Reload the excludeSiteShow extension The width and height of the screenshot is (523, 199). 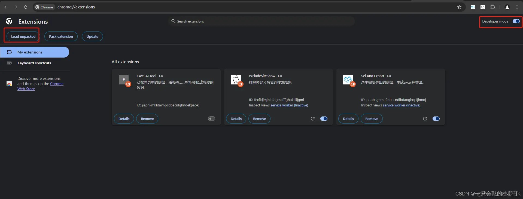[313, 119]
